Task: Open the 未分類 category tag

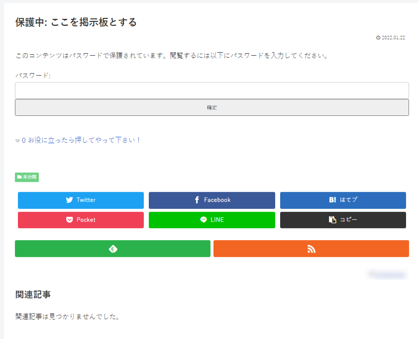Action: click(x=27, y=177)
